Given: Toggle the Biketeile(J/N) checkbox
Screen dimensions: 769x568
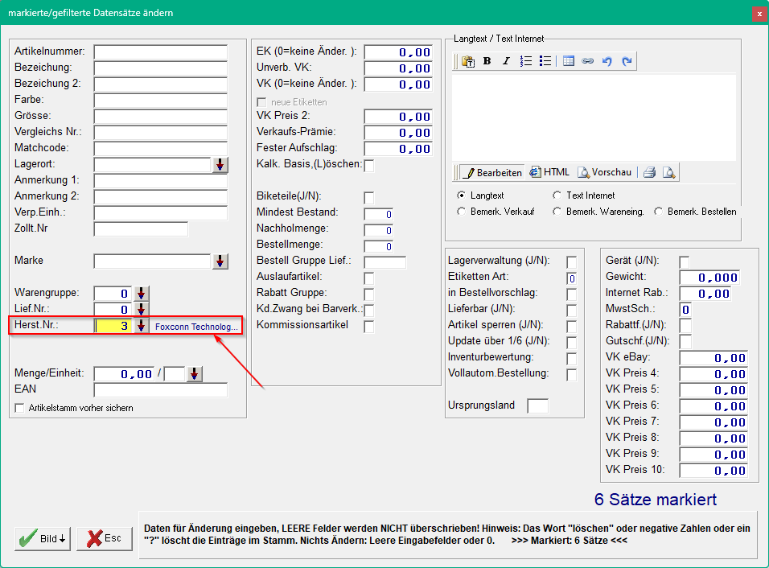Looking at the screenshot, I should [368, 198].
